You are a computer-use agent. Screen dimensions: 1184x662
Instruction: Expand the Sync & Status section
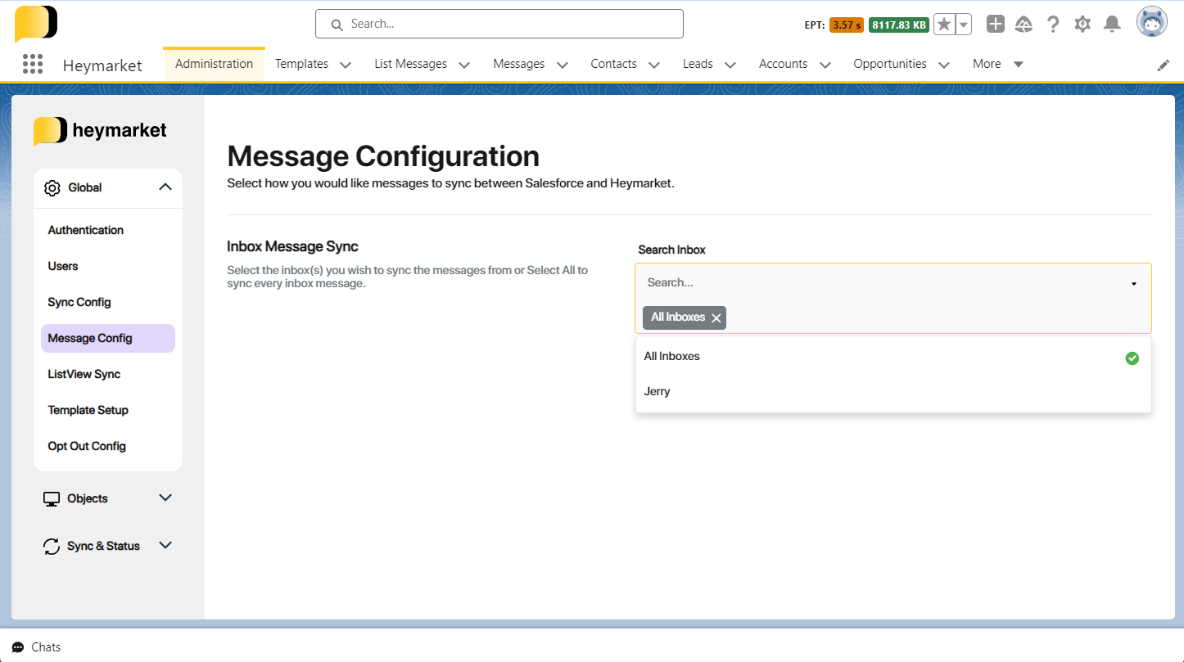(x=165, y=545)
